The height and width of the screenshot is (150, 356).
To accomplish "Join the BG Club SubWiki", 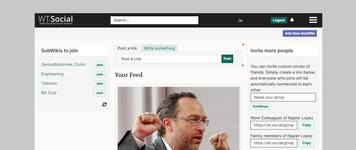I will 99,93.
